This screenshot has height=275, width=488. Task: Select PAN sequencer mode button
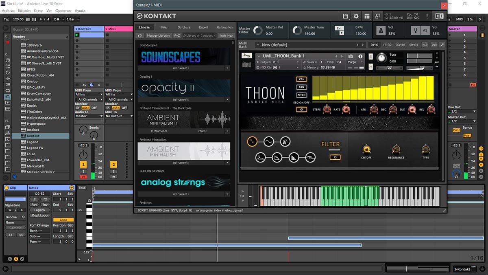tap(301, 87)
